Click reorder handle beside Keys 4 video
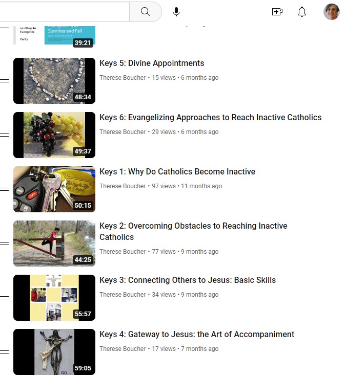Image resolution: width=346 pixels, height=376 pixels. (4, 352)
